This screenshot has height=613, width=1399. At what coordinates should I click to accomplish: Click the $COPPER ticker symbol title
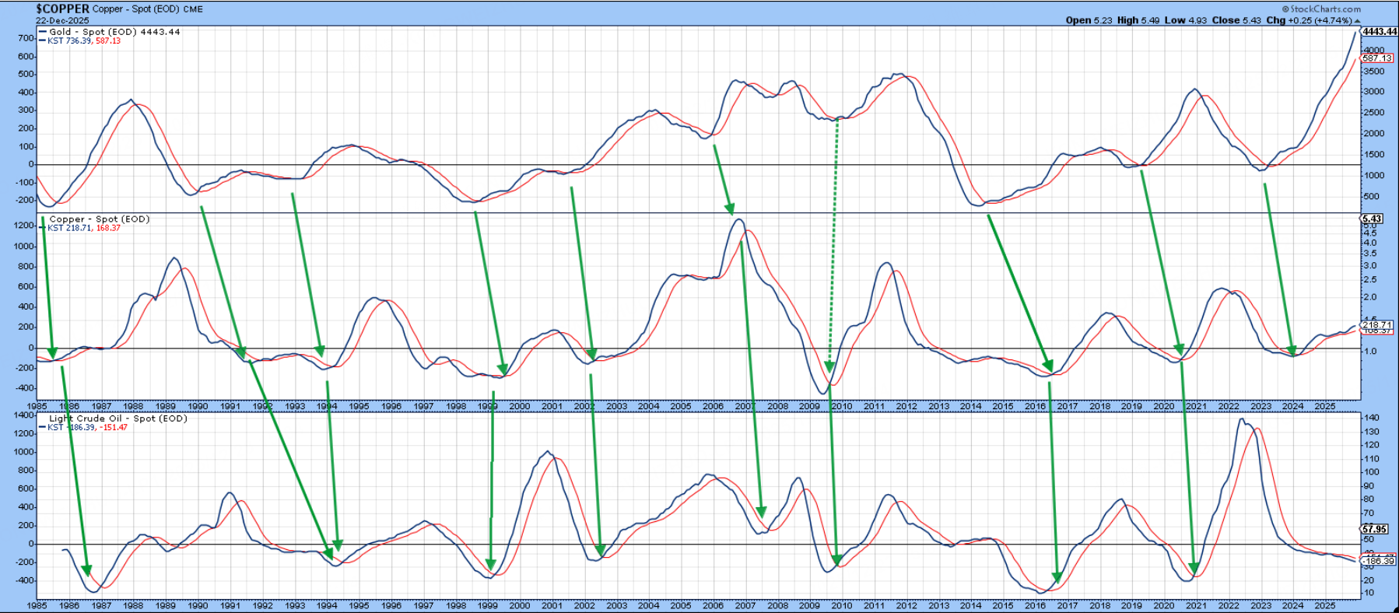point(62,9)
